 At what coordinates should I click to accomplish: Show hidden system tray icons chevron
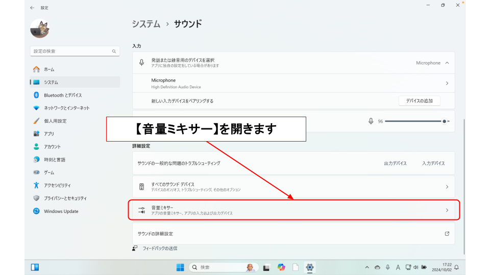[366, 267]
